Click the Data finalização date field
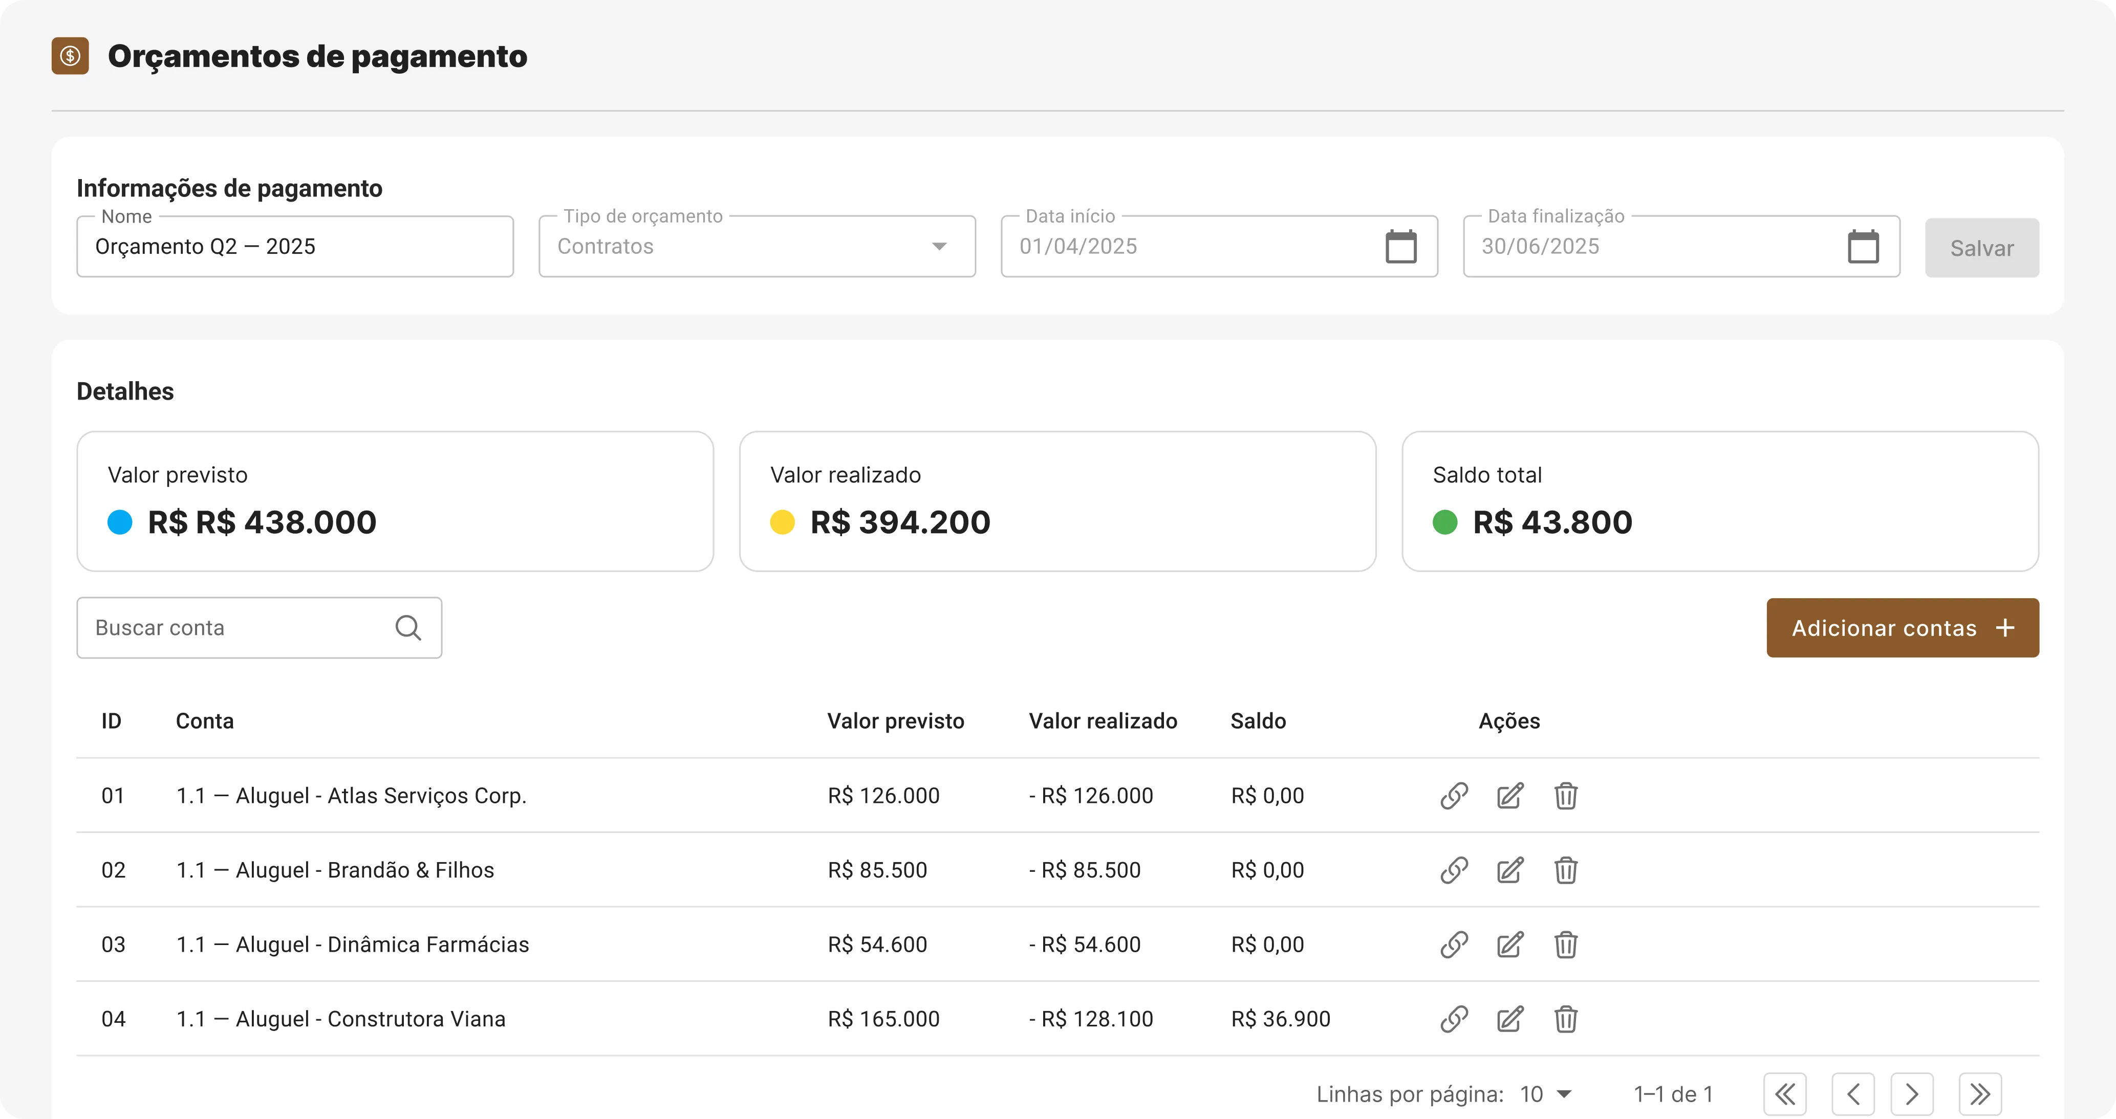This screenshot has width=2116, height=1119. coord(1680,246)
